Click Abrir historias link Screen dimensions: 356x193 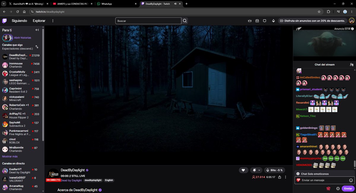(x=23, y=38)
